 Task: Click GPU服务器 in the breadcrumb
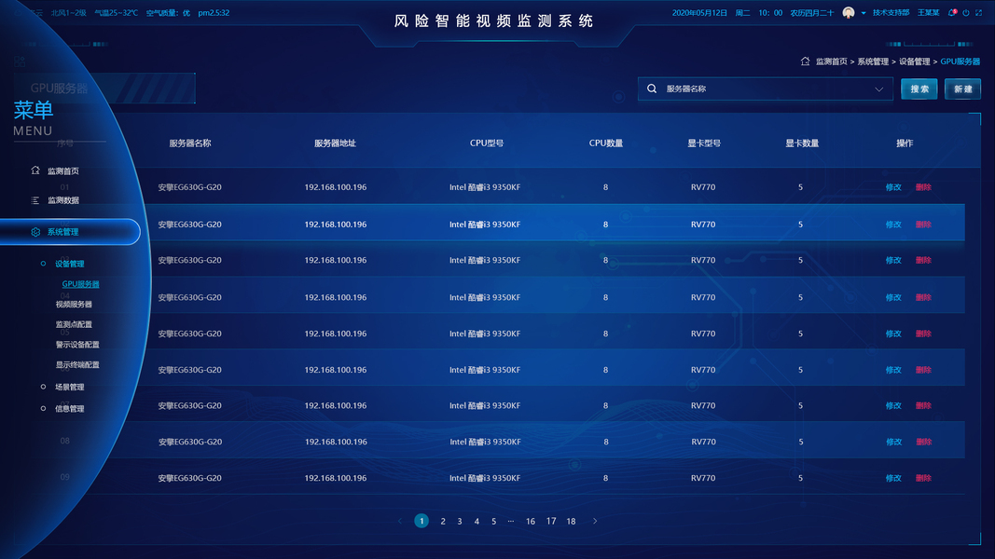[x=960, y=61]
